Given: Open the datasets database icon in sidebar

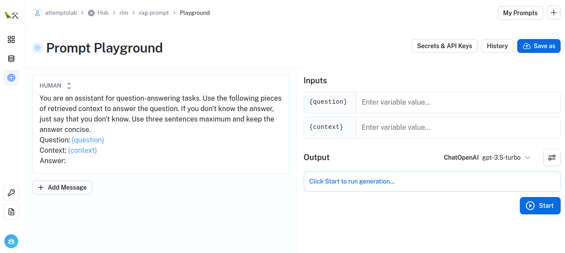Looking at the screenshot, I should tap(11, 59).
